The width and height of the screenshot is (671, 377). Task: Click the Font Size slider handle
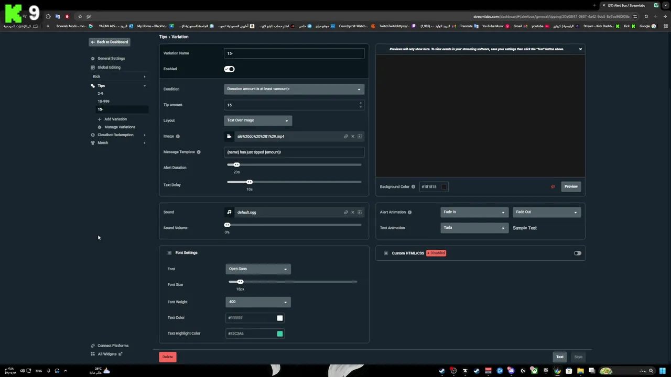240,282
